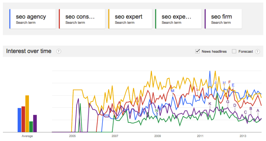Click help icon next to Forecast
Screen dimensions: 266x141
coord(257,51)
